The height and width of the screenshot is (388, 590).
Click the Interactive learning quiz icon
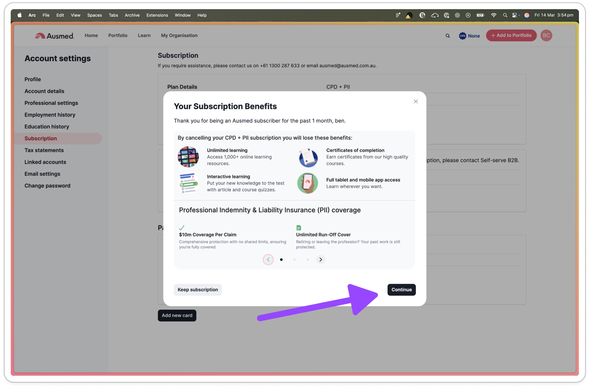(x=188, y=183)
